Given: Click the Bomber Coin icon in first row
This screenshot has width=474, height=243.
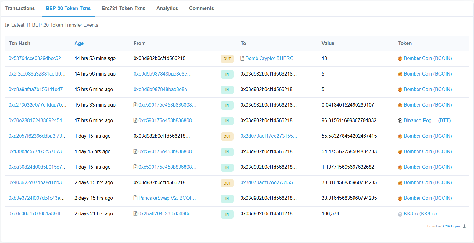Looking at the screenshot, I should pos(400,58).
